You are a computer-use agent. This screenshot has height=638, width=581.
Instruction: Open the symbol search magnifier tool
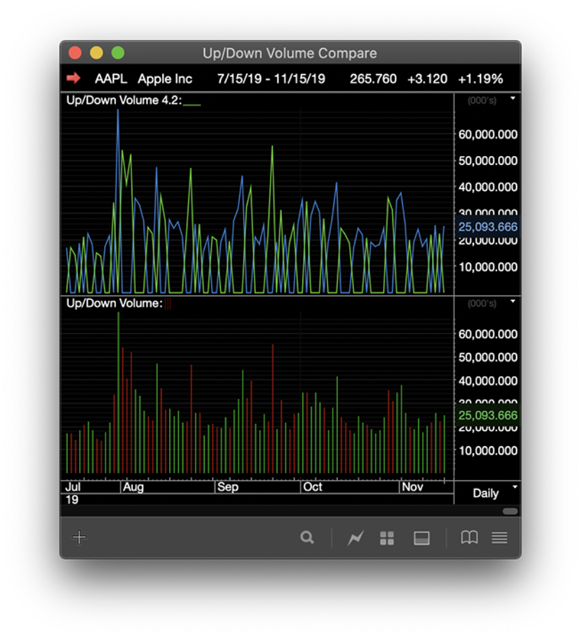click(307, 537)
